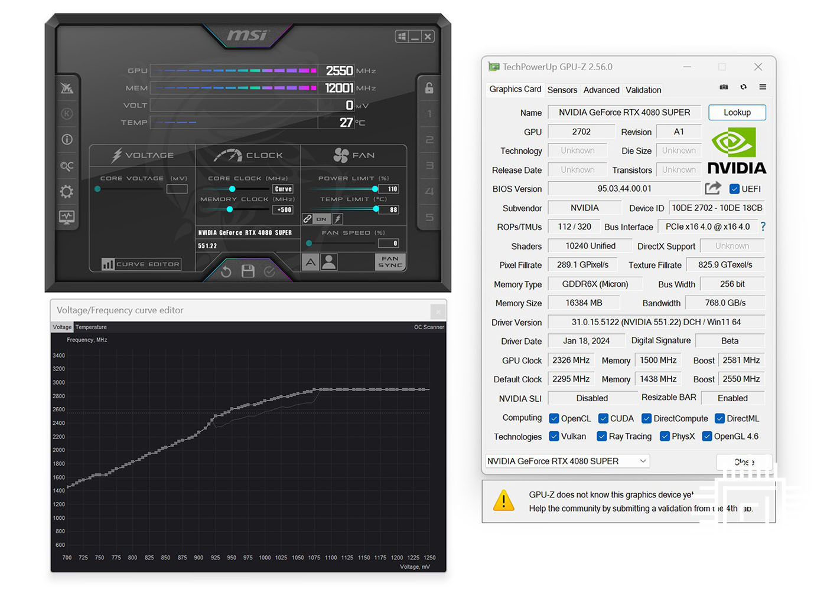Viewport: 827px width, 590px height.
Task: Click the Fan Sync button
Action: coord(390,262)
